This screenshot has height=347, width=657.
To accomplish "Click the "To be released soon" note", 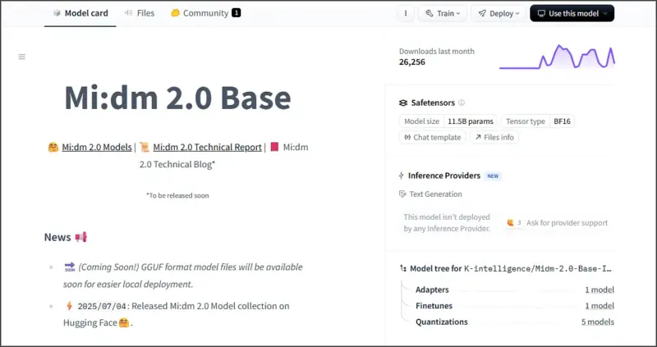I will 177,195.
